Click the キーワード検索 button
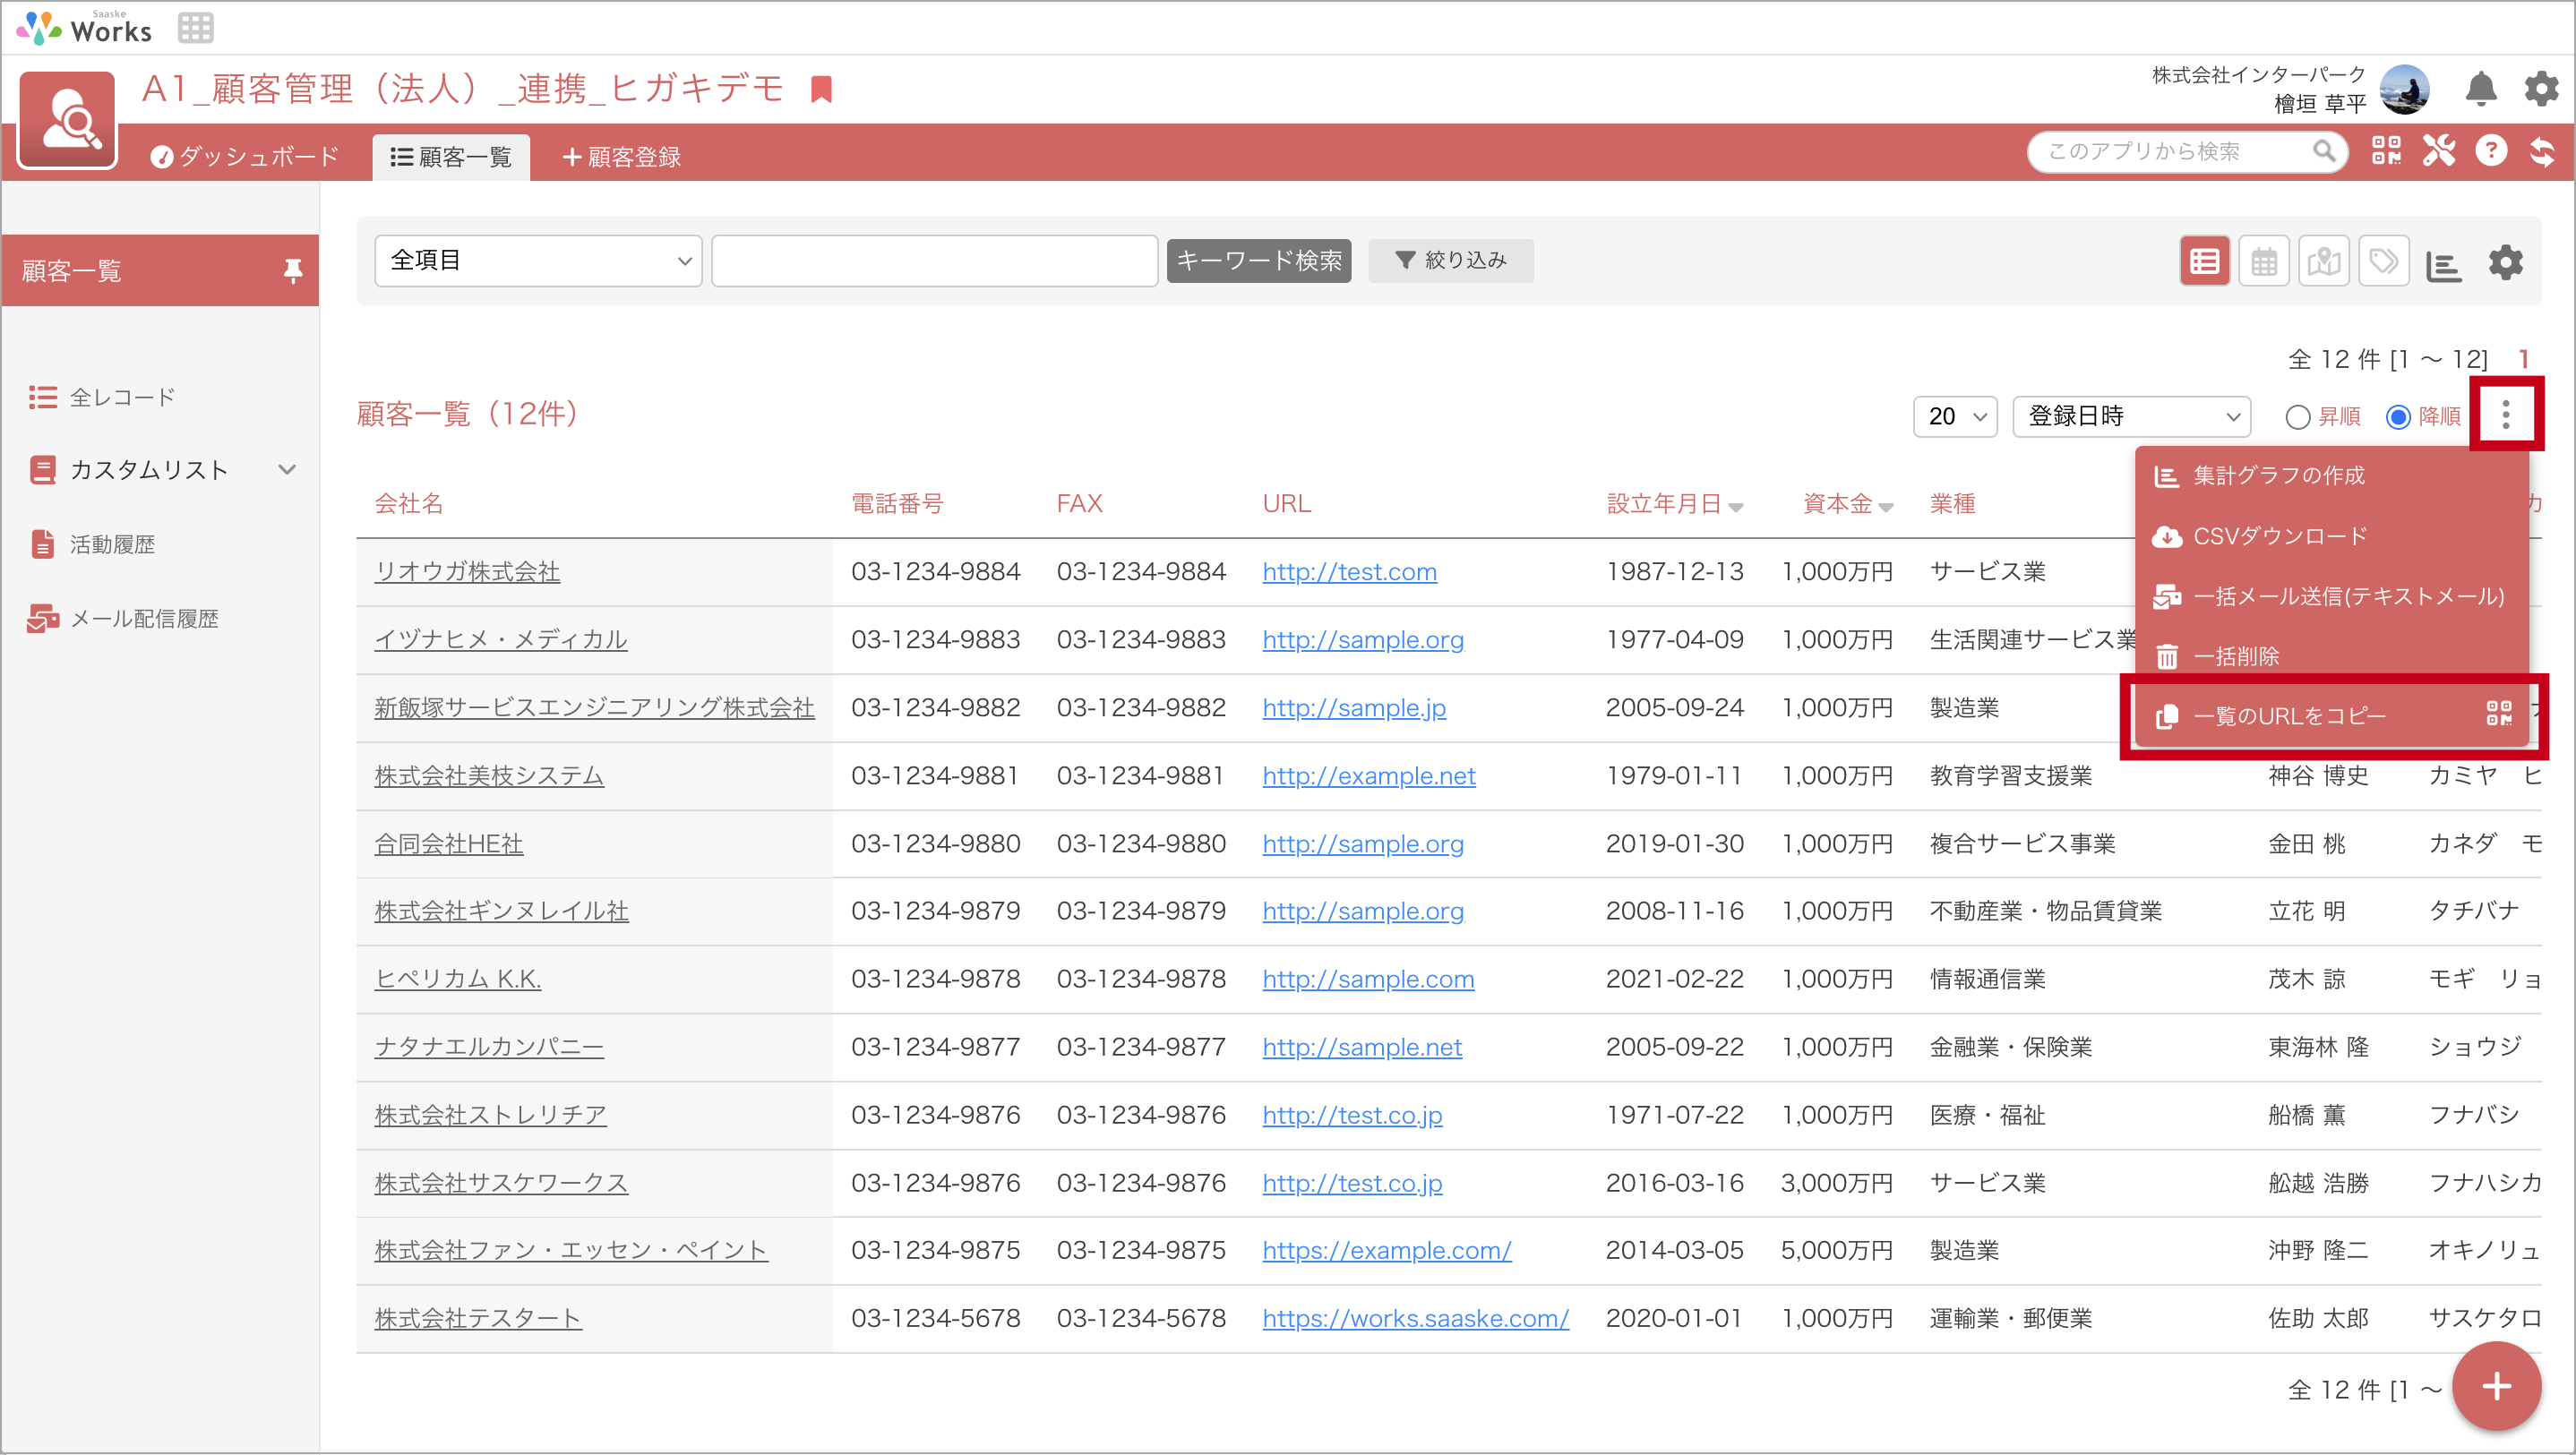Viewport: 2576px width, 1455px height. pos(1258,261)
